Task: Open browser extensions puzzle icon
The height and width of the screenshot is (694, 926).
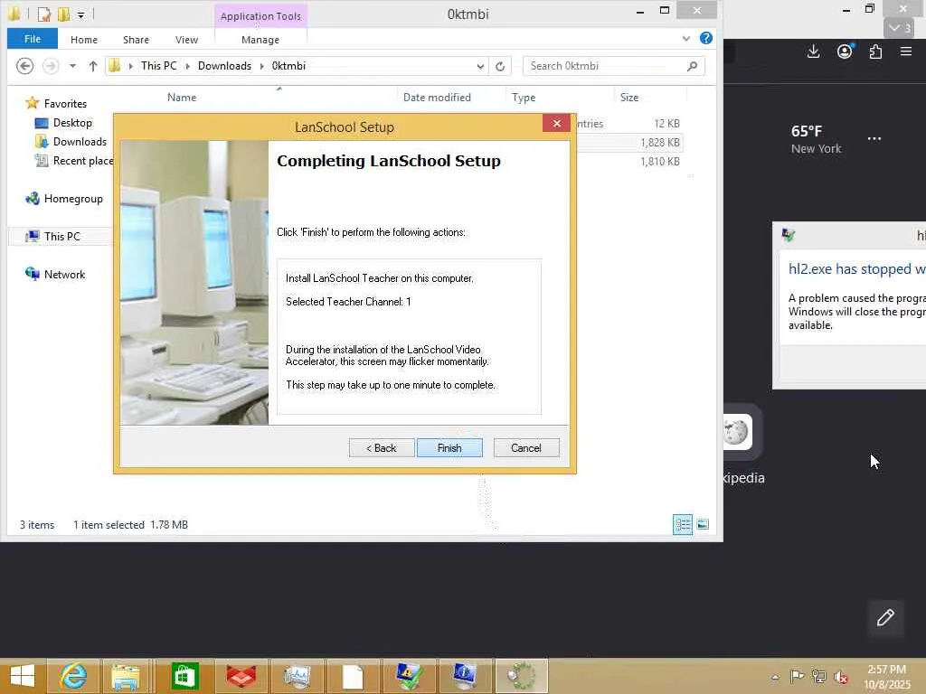Action: coord(875,52)
